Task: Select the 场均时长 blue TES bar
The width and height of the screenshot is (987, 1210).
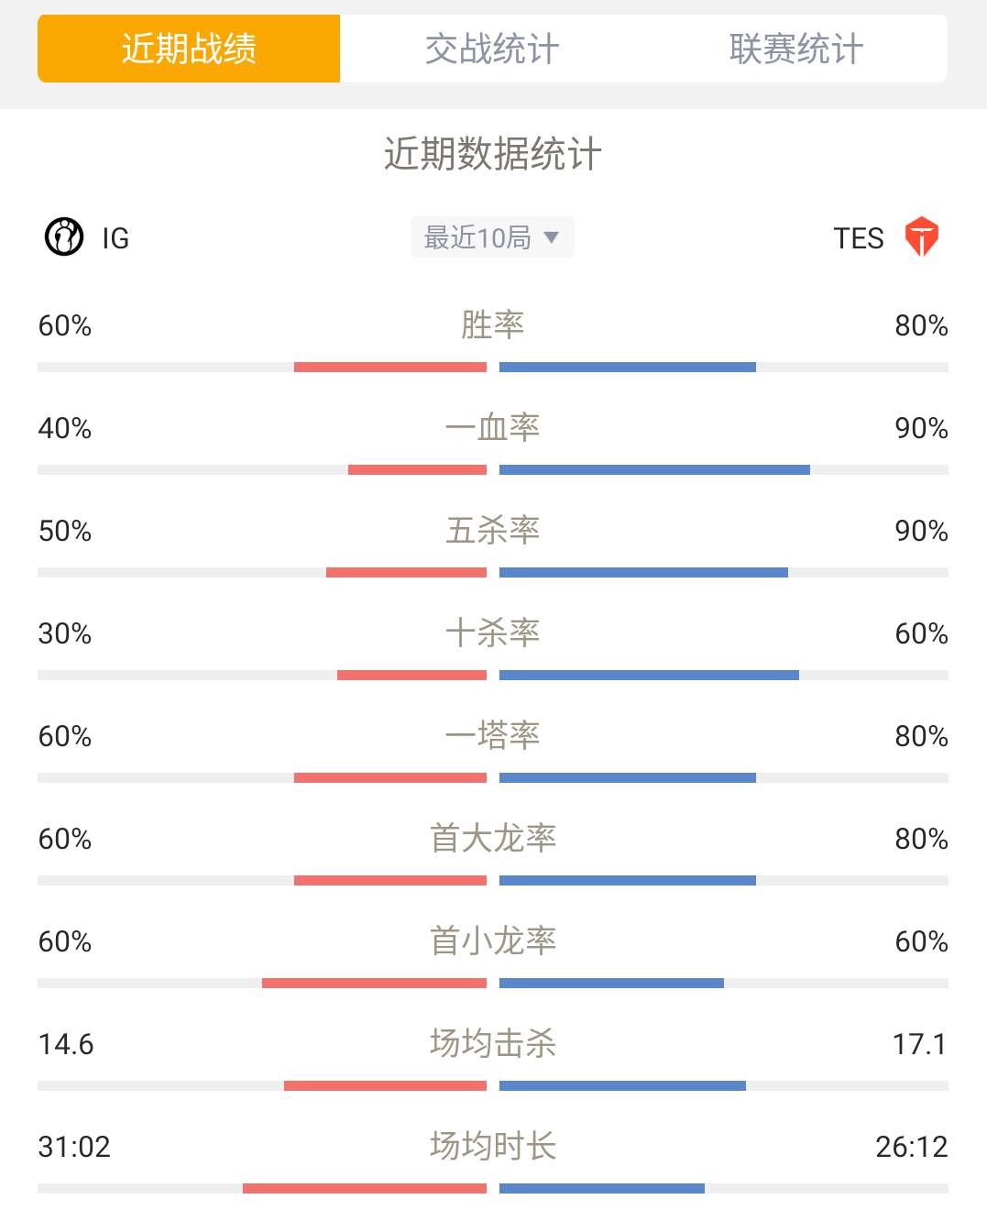Action: 602,1189
